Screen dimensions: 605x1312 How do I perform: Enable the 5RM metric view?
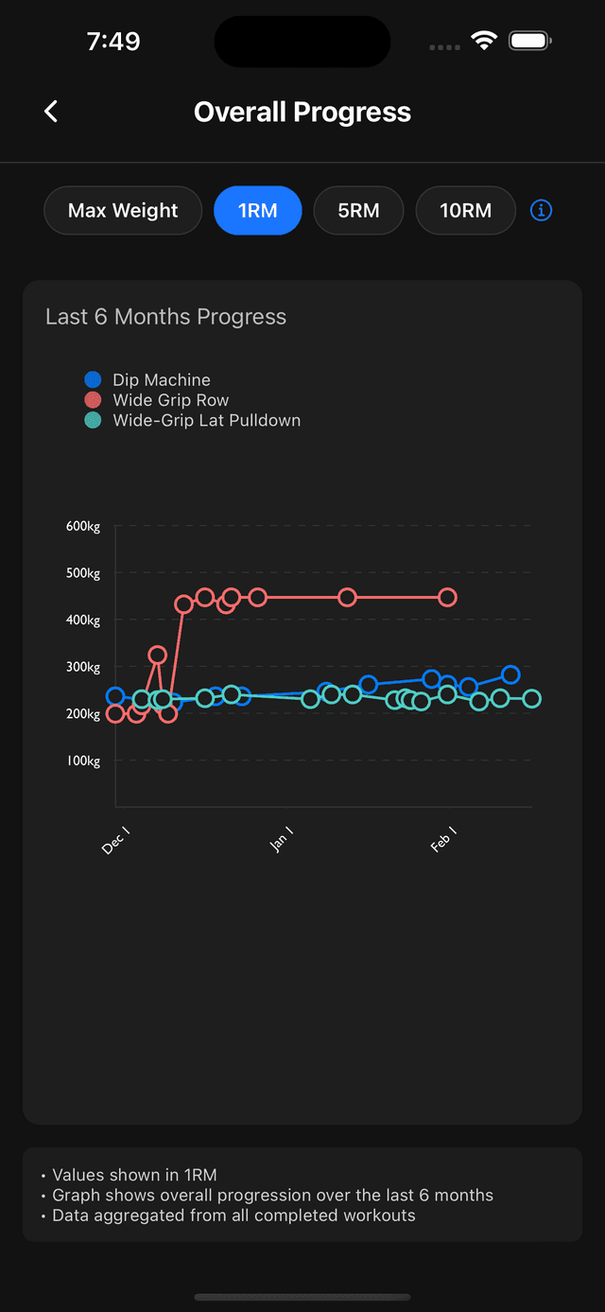point(358,210)
